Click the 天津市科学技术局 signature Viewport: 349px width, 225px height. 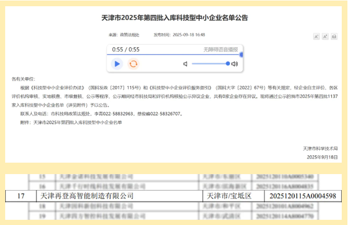point(320,148)
